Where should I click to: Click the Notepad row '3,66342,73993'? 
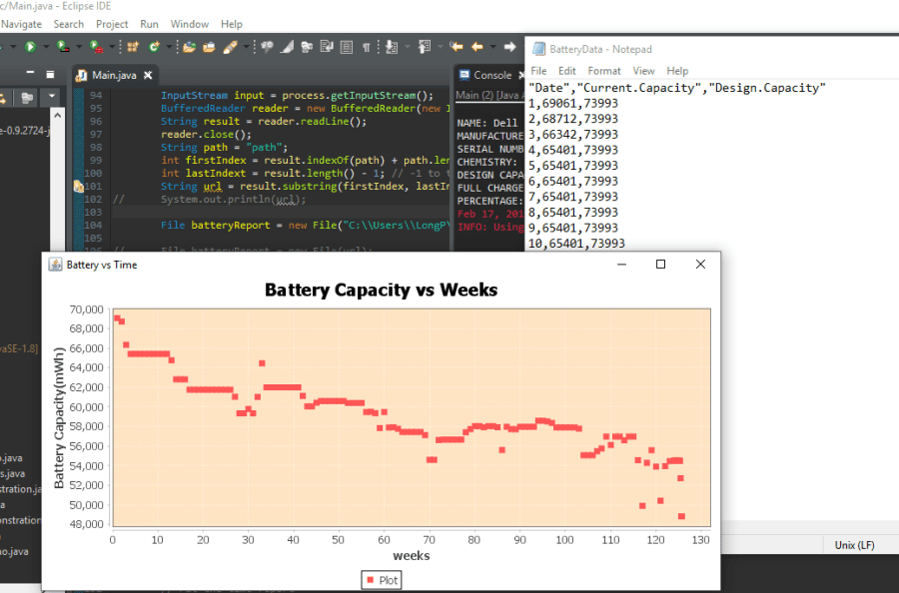[572, 134]
